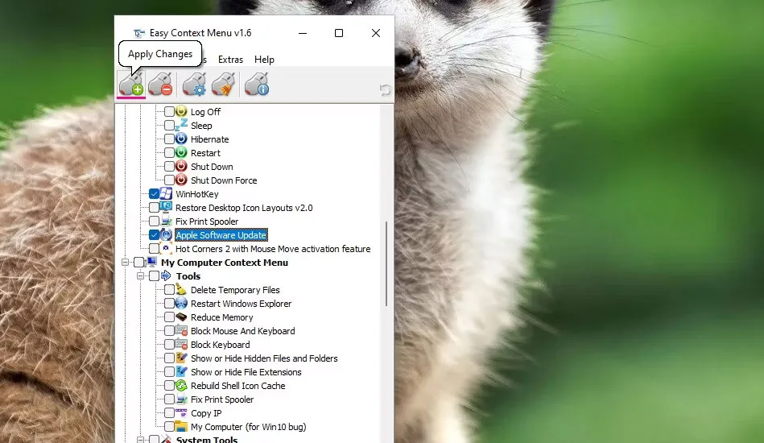Click the mouse icon with broom cleaner

224,85
